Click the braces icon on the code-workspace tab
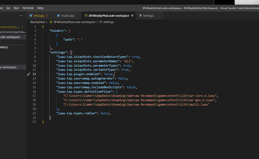This screenshot has height=159, width=259. (86, 16)
